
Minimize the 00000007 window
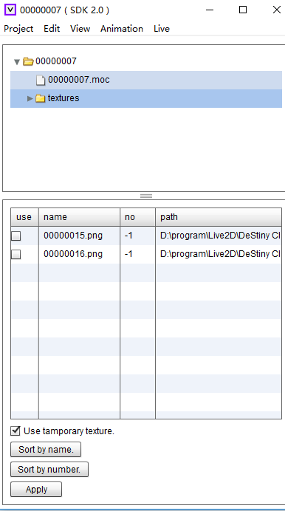(210, 10)
